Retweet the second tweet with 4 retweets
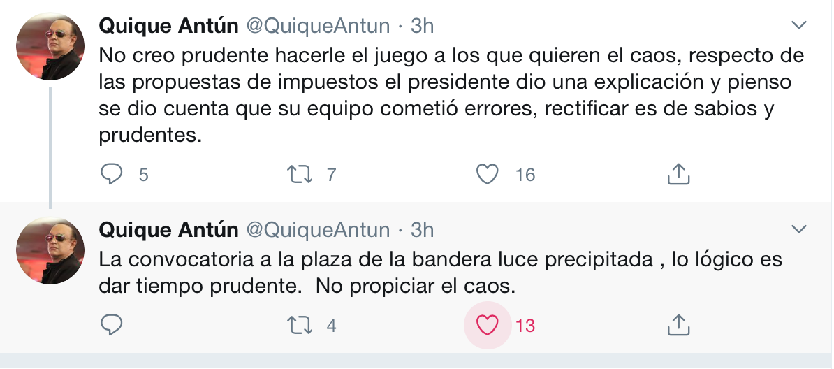Screen dimensions: 834x369 [x=300, y=325]
